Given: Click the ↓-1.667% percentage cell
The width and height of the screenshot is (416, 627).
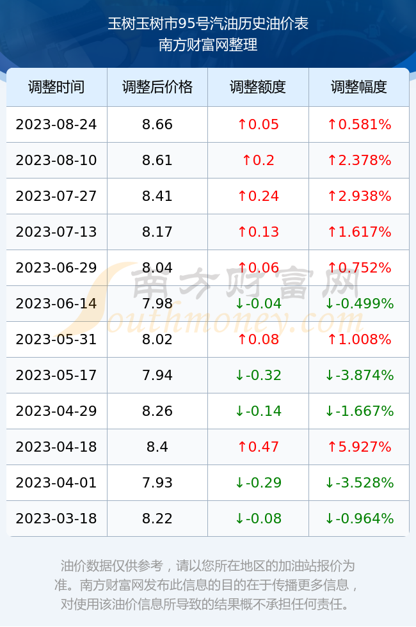Looking at the screenshot, I should [359, 411].
